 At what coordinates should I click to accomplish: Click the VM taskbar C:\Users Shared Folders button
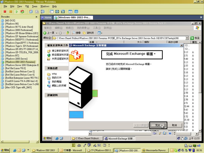coord(87,138)
